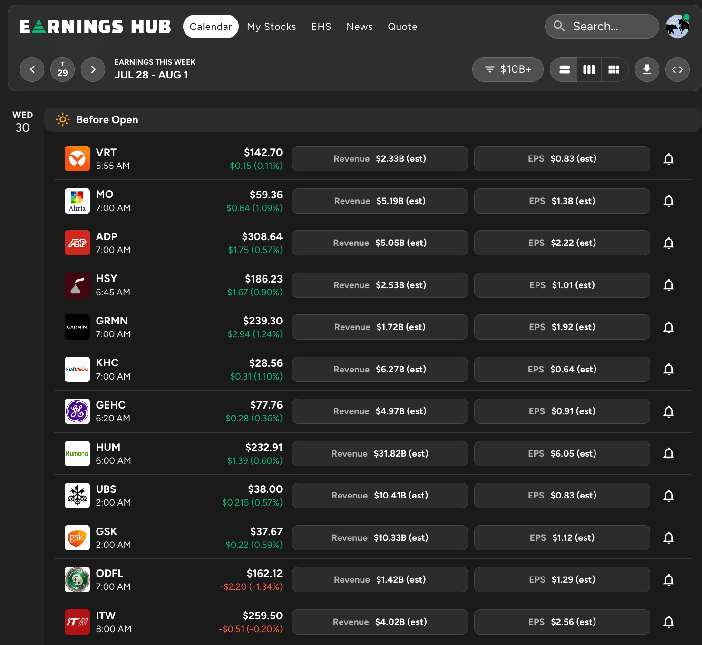Switch to column view layout
The height and width of the screenshot is (645, 702).
(589, 69)
